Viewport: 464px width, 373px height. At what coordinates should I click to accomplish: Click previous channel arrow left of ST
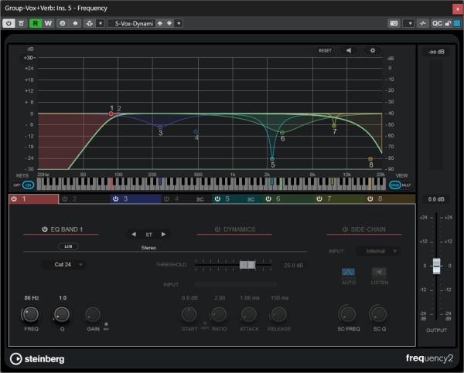134,235
